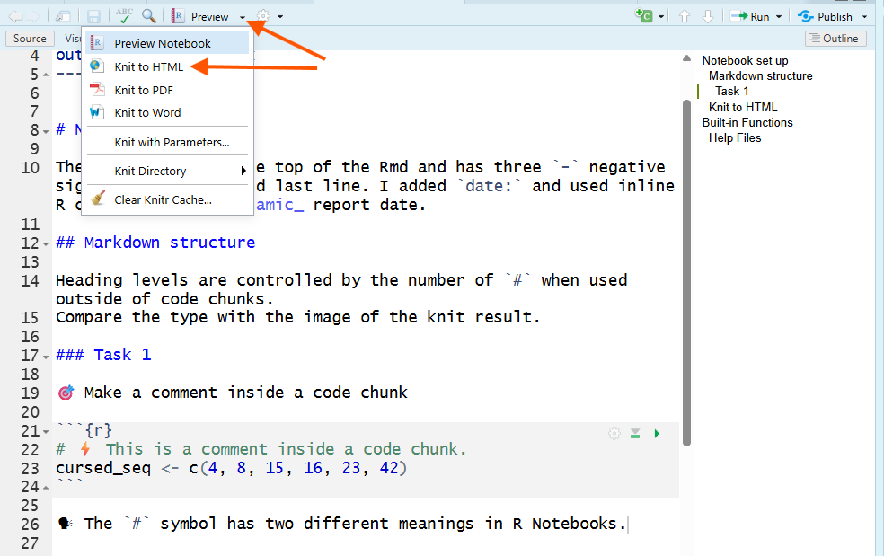This screenshot has width=884, height=556.
Task: Choose Knit to PDF
Action: click(168, 90)
